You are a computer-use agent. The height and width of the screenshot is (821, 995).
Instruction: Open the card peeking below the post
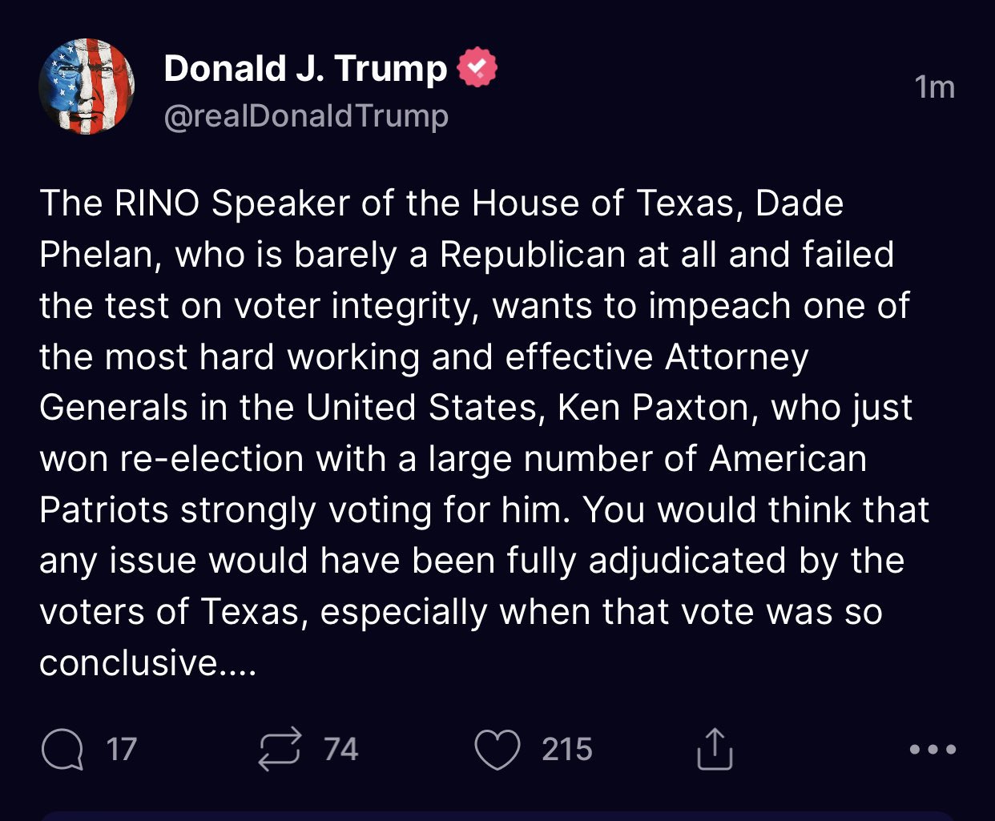497,815
